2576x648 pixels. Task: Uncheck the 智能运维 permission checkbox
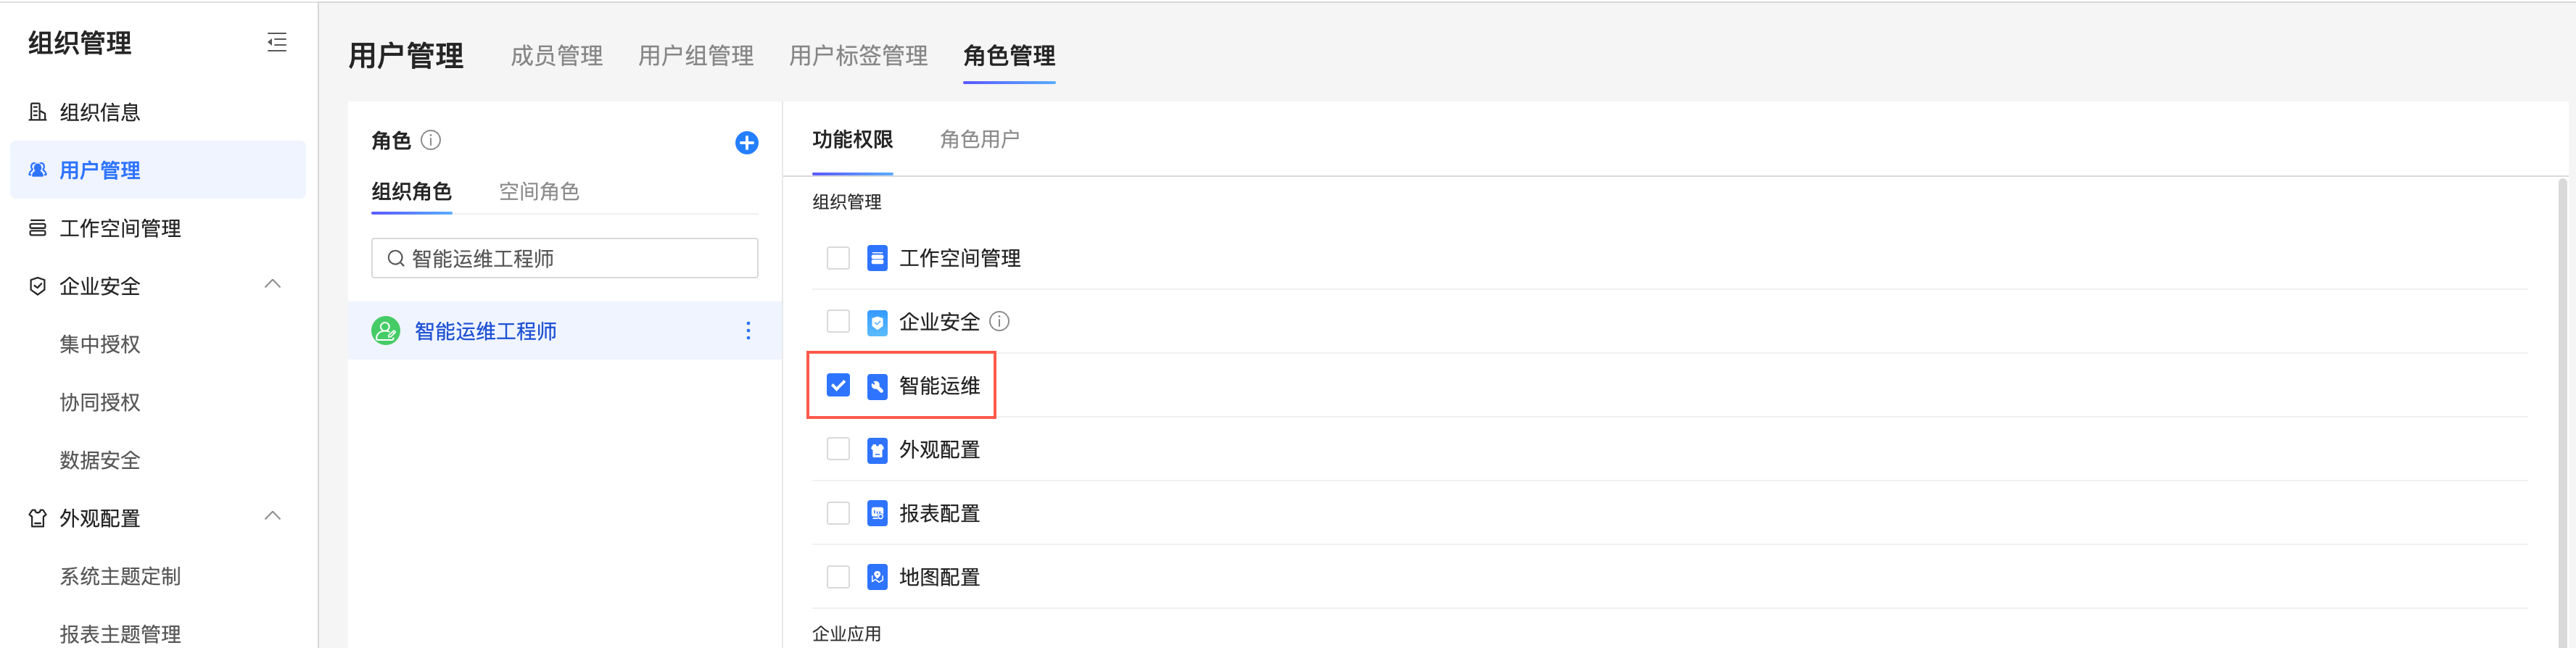[838, 385]
